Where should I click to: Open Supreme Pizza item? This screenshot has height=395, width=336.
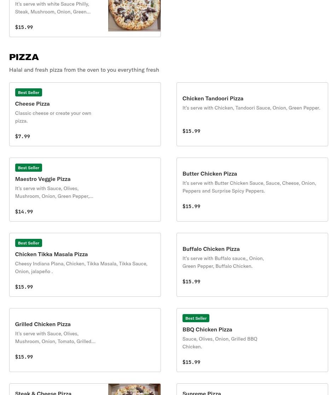point(252,389)
